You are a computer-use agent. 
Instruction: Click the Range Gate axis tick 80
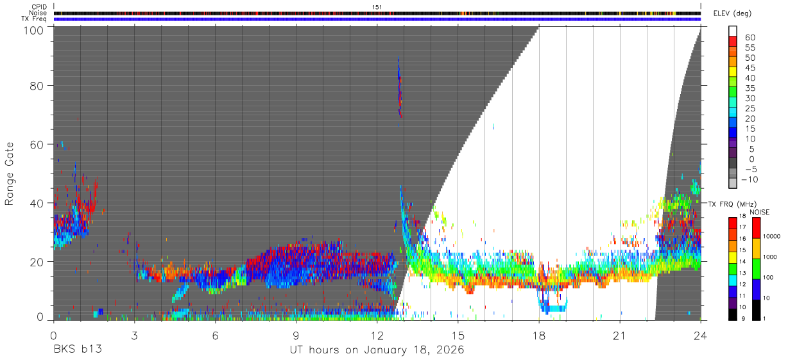(x=37, y=86)
